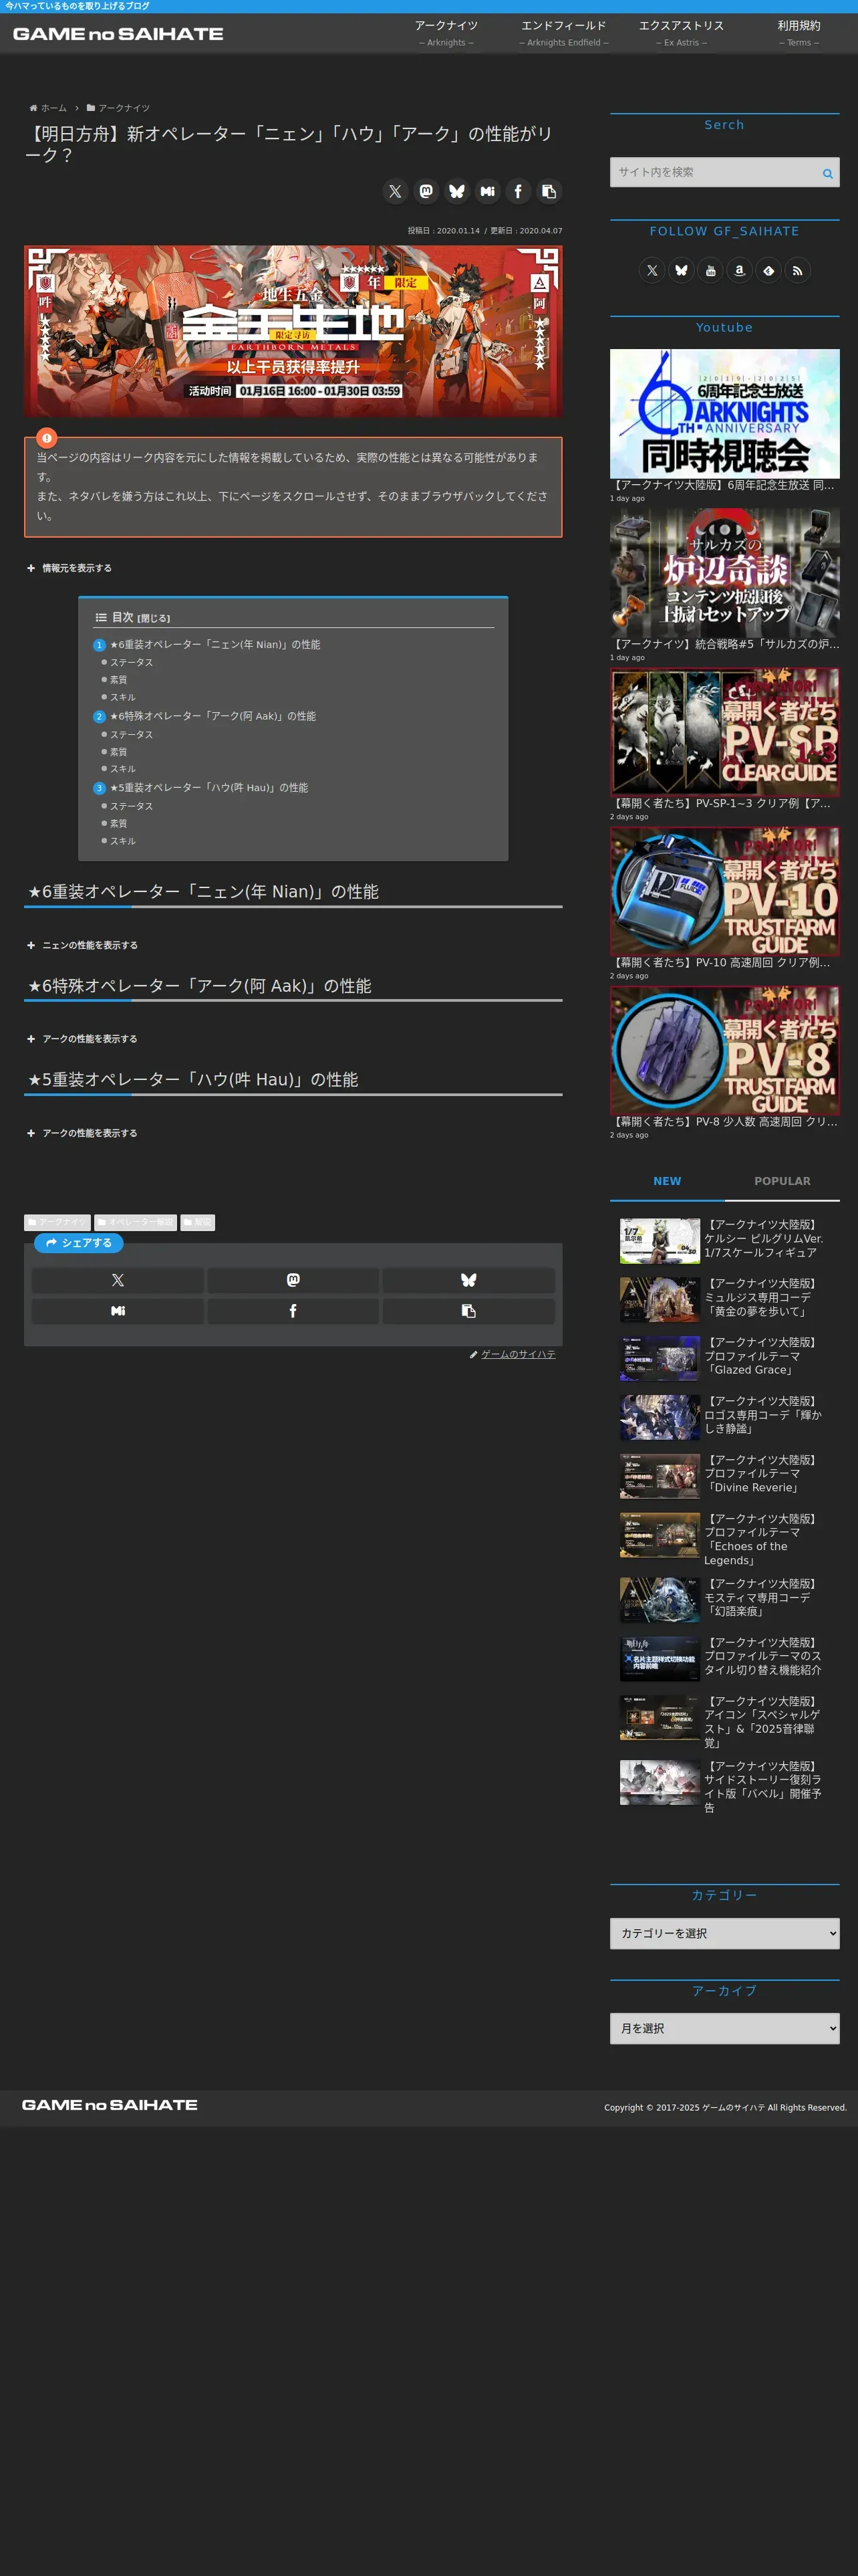Follow on Bluesky in FOLLOW GF_SAIHATE section

pos(681,270)
